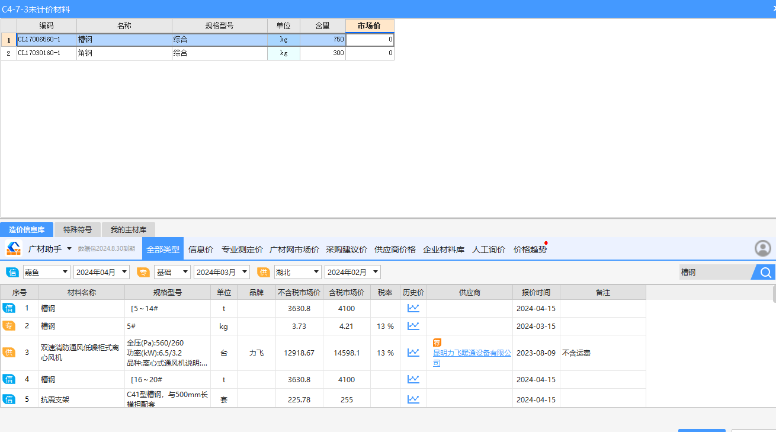
Task: Switch to 特殊符号 tab
Action: click(78, 230)
